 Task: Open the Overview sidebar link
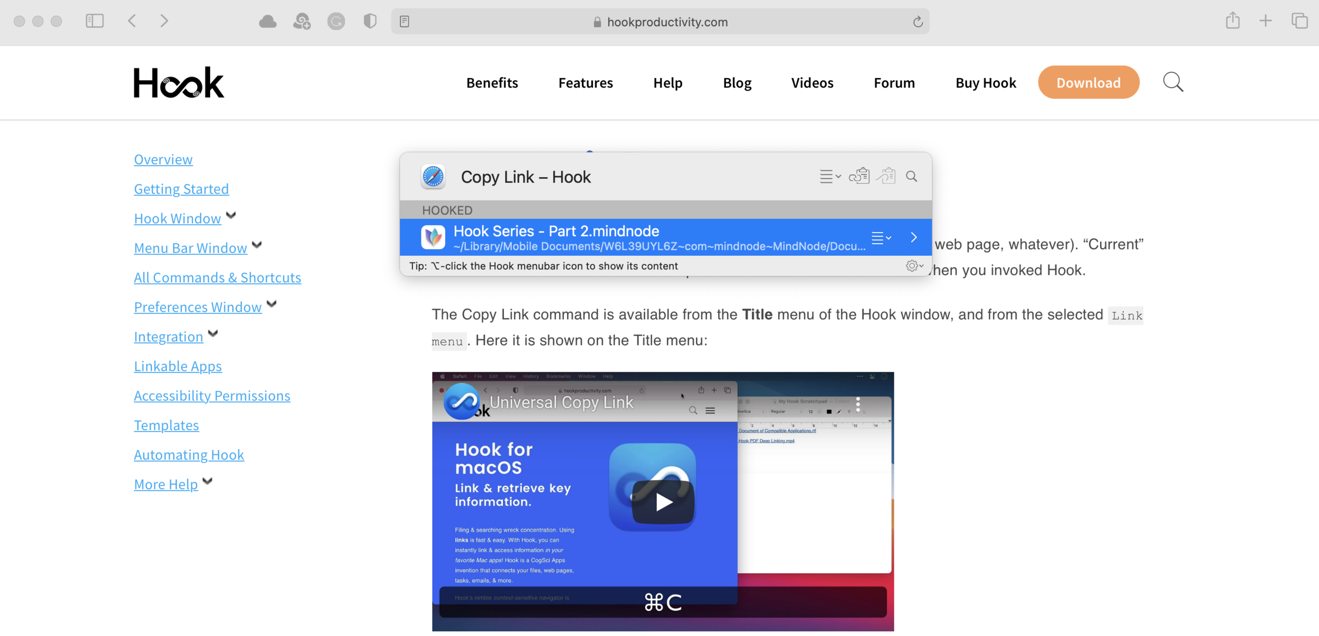pyautogui.click(x=163, y=159)
